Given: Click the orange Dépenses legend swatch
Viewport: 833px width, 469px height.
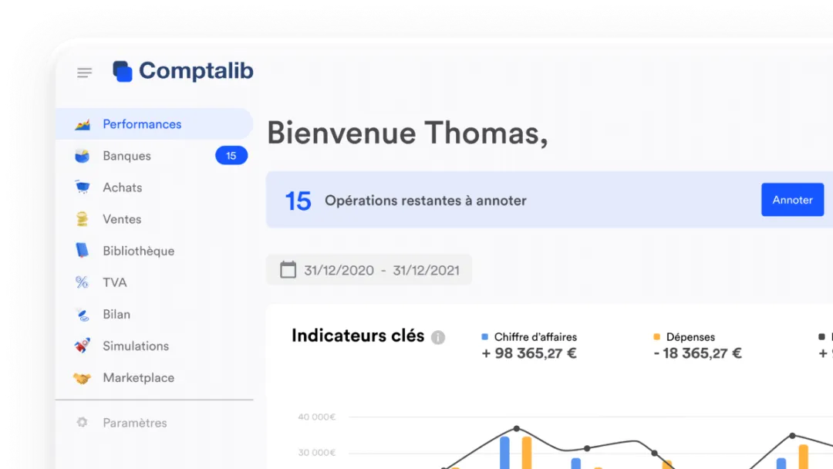Looking at the screenshot, I should (x=656, y=337).
